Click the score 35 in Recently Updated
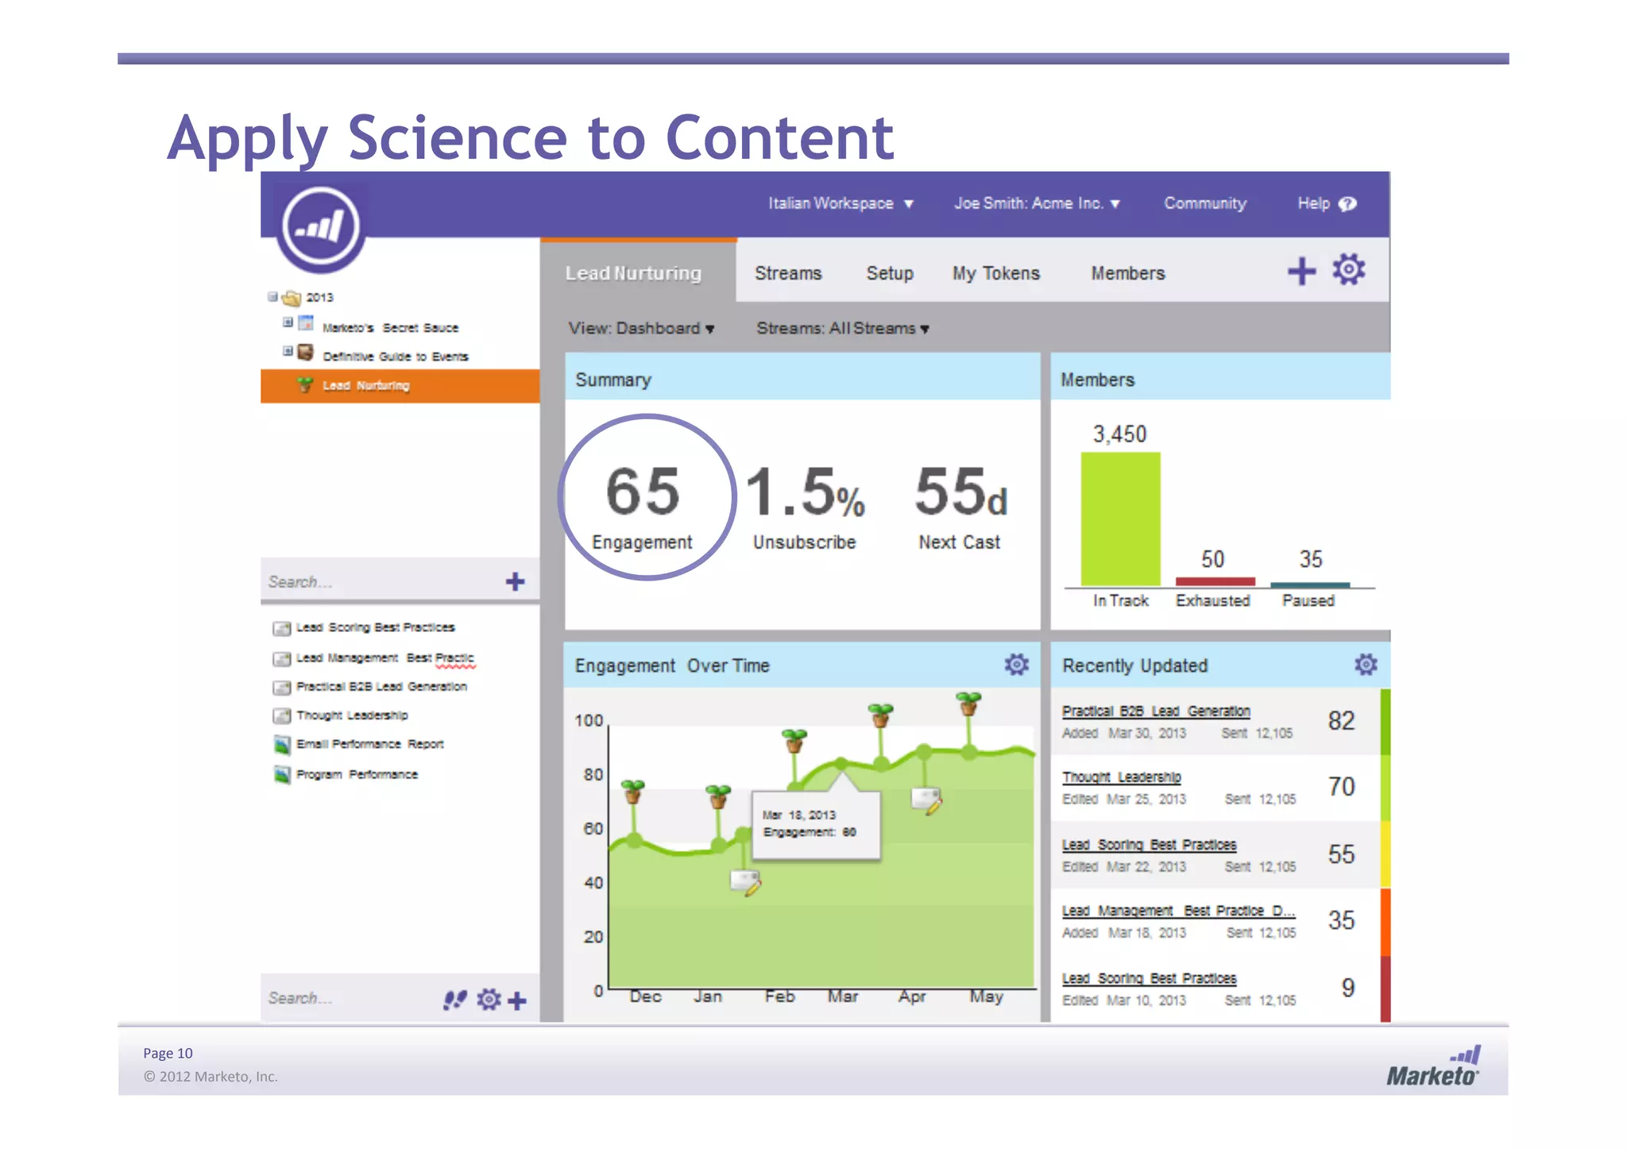 (x=1341, y=920)
